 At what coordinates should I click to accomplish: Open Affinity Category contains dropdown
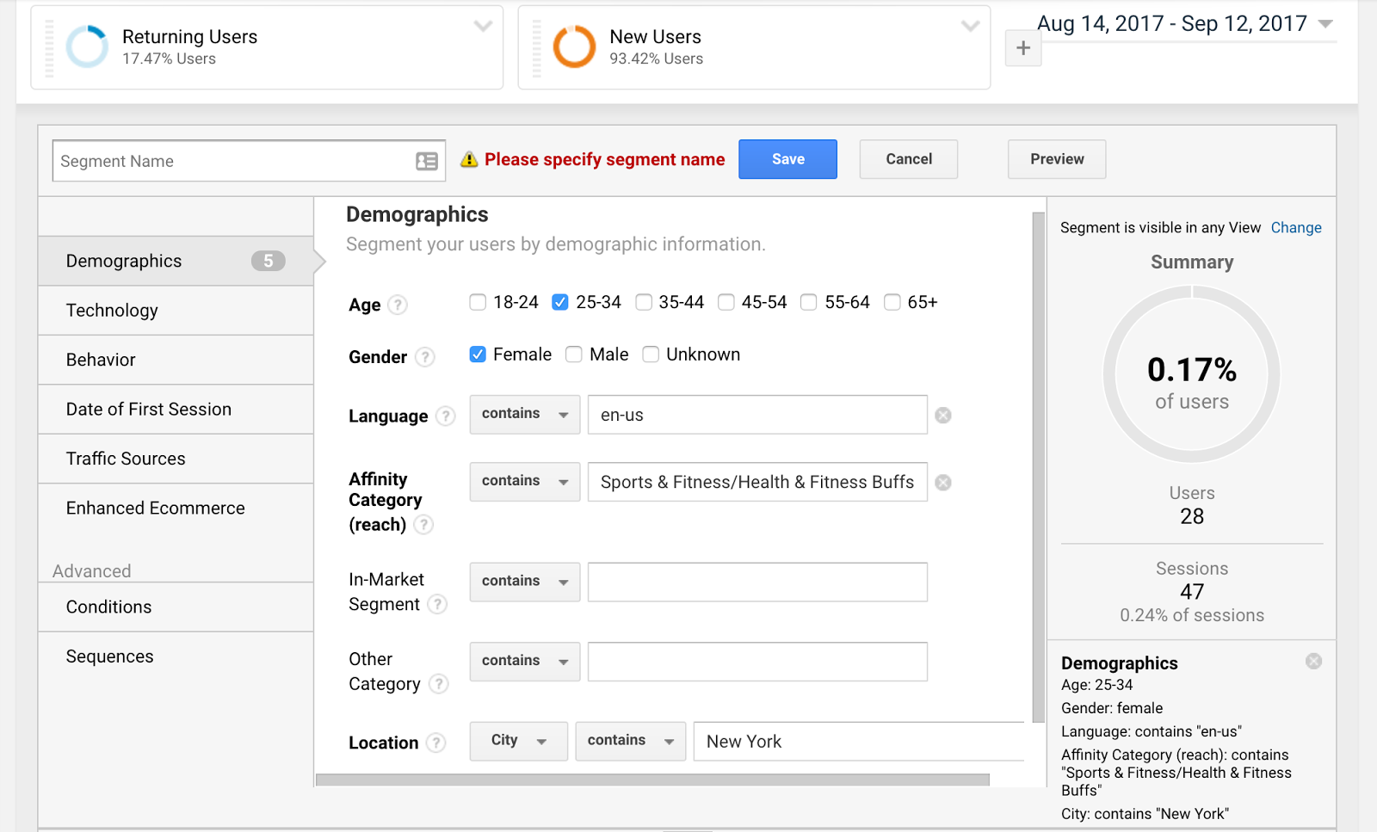[x=525, y=482]
